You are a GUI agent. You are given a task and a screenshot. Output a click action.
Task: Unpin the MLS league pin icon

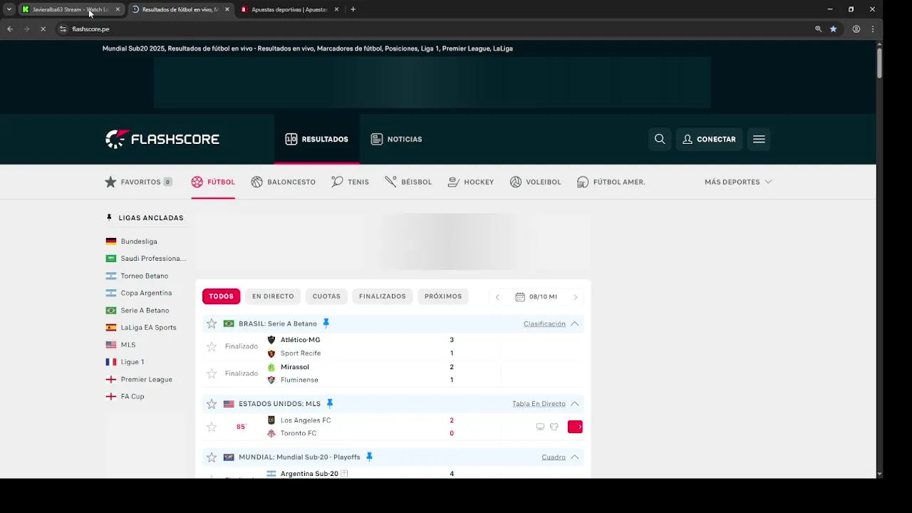(329, 403)
